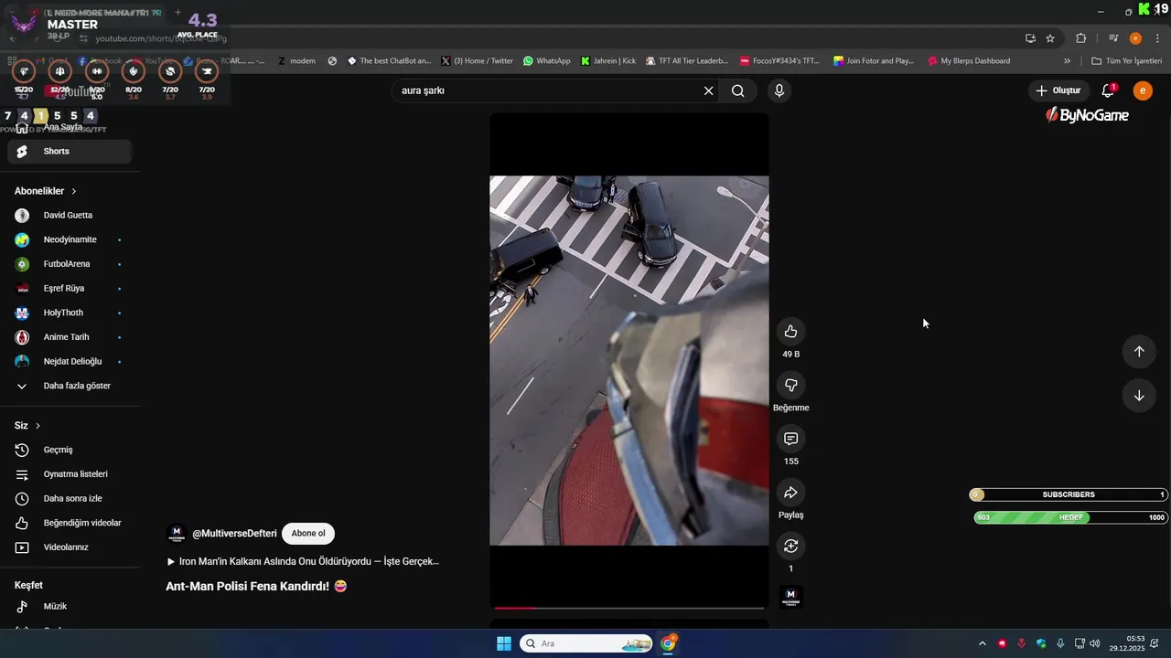Open @MultiverseDefteri channel name
Screen dimensions: 1171x658
234,534
